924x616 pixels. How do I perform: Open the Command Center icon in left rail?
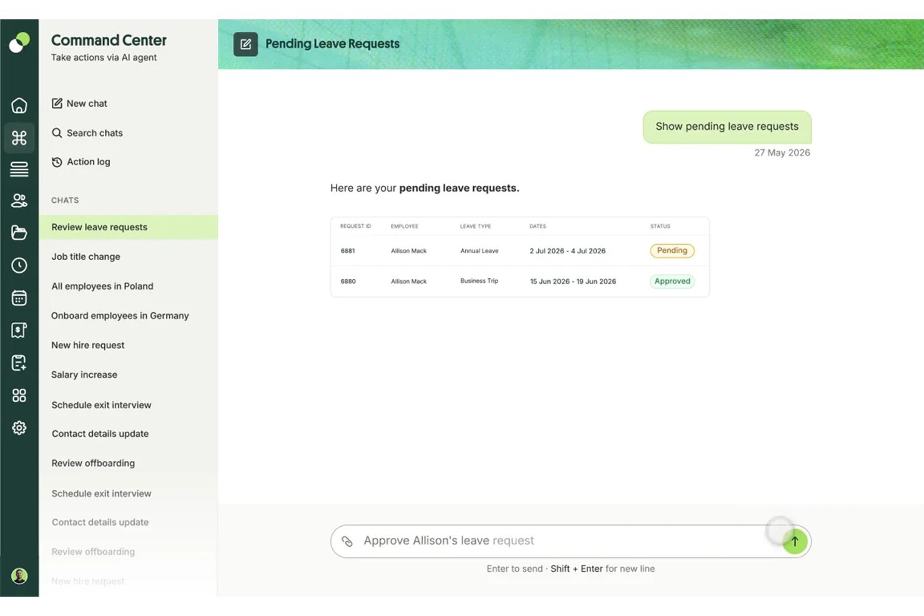(x=19, y=137)
